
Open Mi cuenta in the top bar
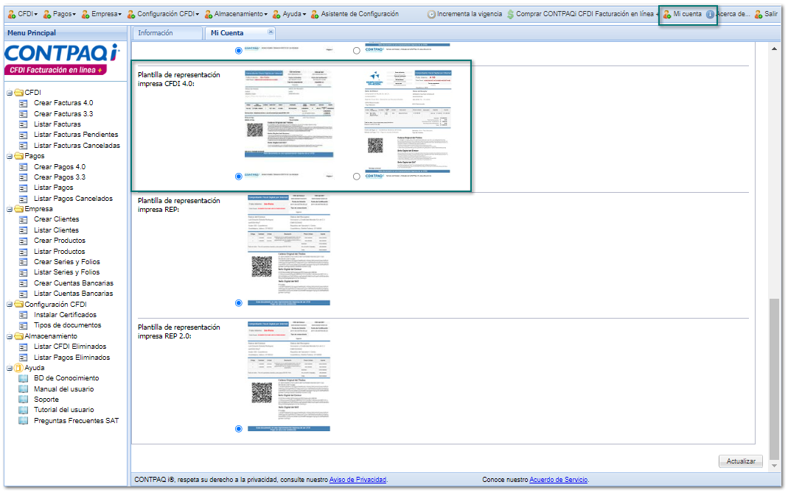tap(683, 14)
